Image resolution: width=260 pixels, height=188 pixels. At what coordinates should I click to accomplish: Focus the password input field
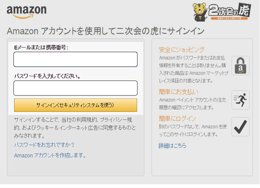(75, 88)
